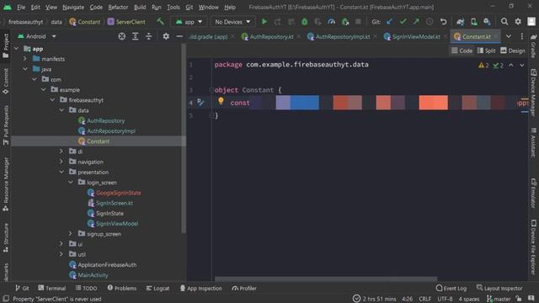Click the editor horizontal scrollbar
Viewport: 539px width, 303px height.
326,279
